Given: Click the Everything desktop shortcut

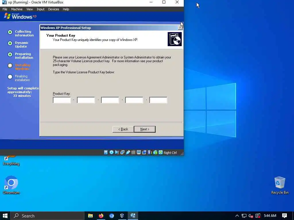Looking at the screenshot, I should pos(11,161).
